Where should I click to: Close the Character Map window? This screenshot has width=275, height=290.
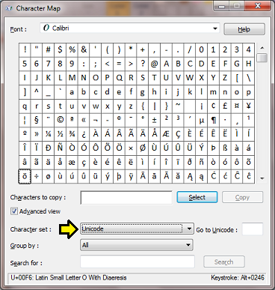pos(258,5)
